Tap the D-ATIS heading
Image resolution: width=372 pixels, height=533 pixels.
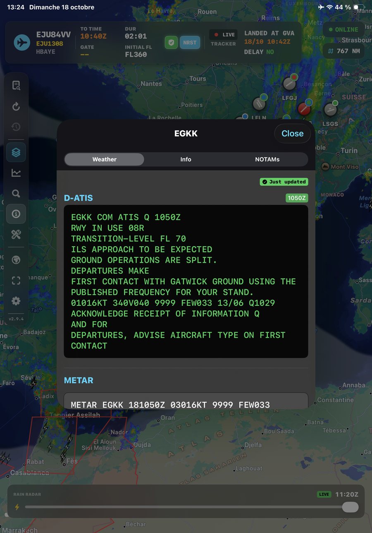79,198
